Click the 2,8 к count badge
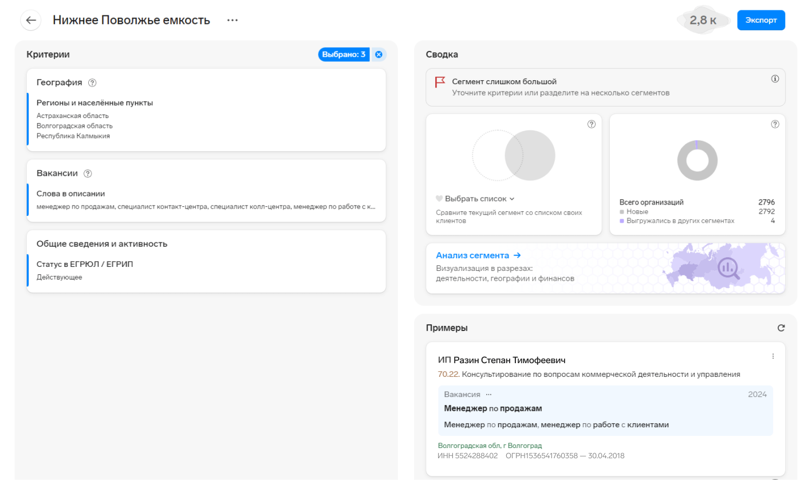Image resolution: width=812 pixels, height=480 pixels. [x=703, y=20]
